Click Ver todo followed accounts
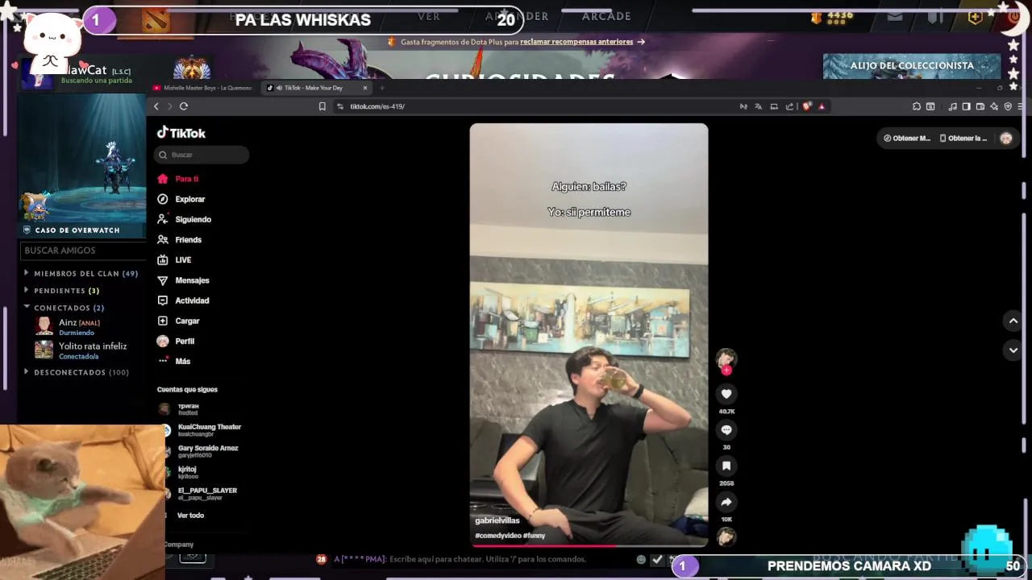1032x580 pixels. pyautogui.click(x=190, y=516)
